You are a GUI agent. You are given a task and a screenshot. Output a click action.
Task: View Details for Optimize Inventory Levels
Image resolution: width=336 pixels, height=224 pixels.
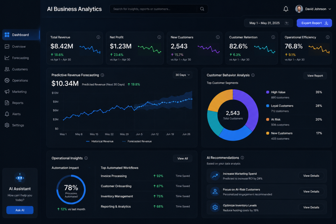(x=311, y=208)
